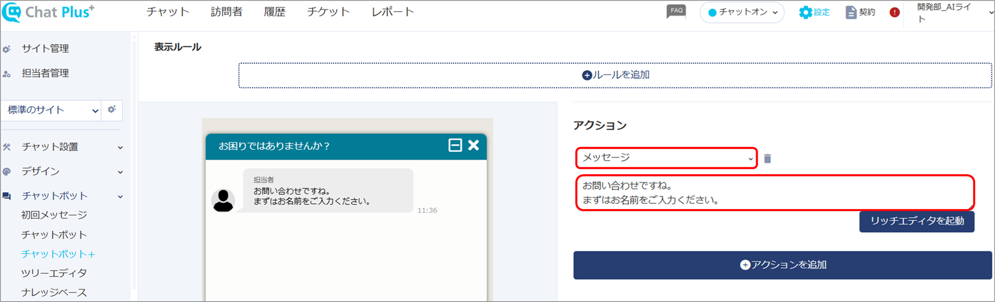Viewport: 995px width, 302px height.
Task: Click the site settings gear beside 標準のサイト
Action: tap(112, 110)
